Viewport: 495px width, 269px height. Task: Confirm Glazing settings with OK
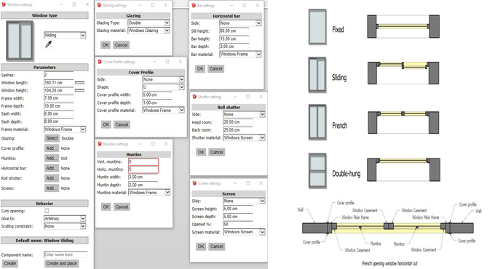[x=106, y=45]
